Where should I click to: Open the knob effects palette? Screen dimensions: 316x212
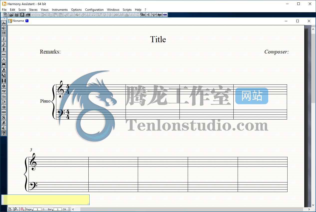(4, 107)
